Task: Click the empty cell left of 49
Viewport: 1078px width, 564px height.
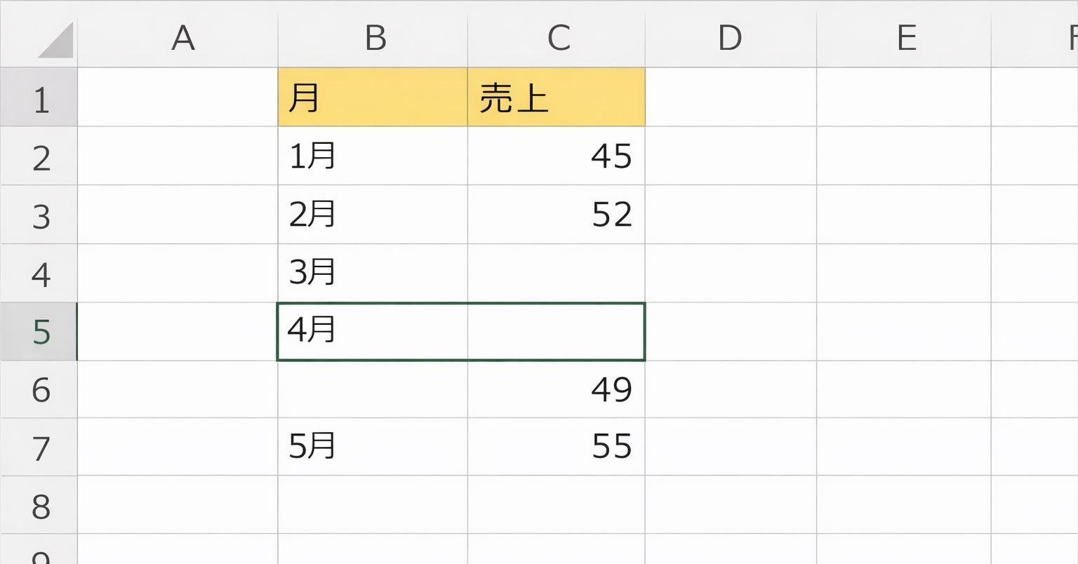Action: pyautogui.click(x=373, y=389)
